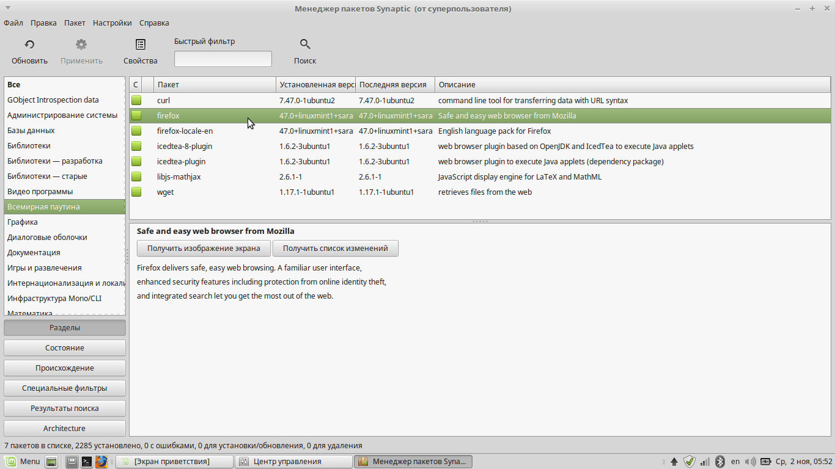Open the window menu arrow in title bar
Image resolution: width=835 pixels, height=469 pixels.
[8, 8]
